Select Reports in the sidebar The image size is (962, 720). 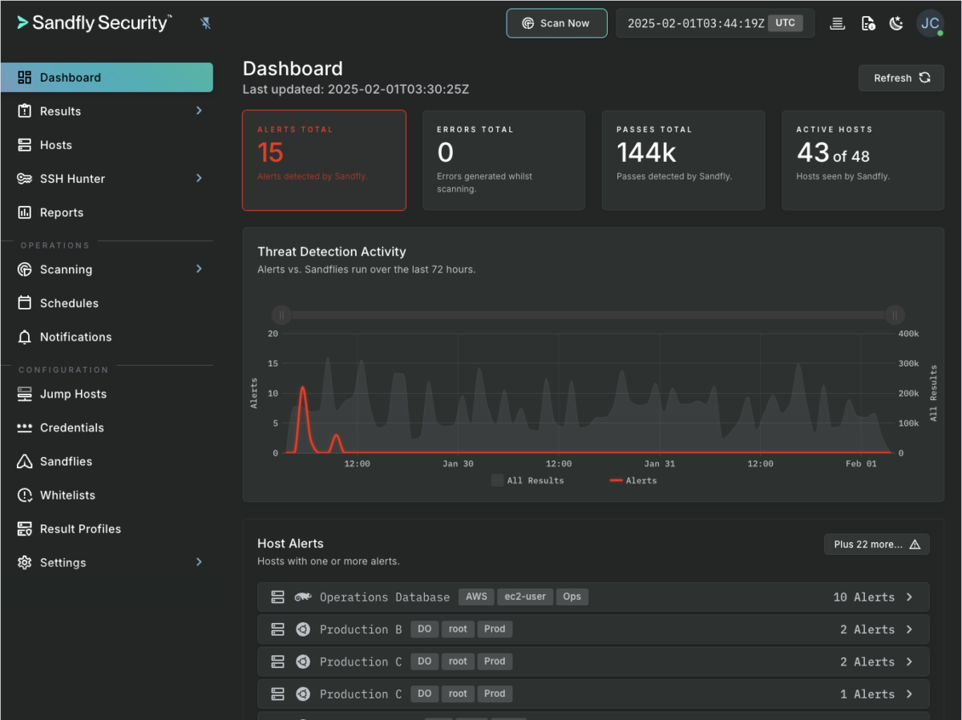point(62,212)
